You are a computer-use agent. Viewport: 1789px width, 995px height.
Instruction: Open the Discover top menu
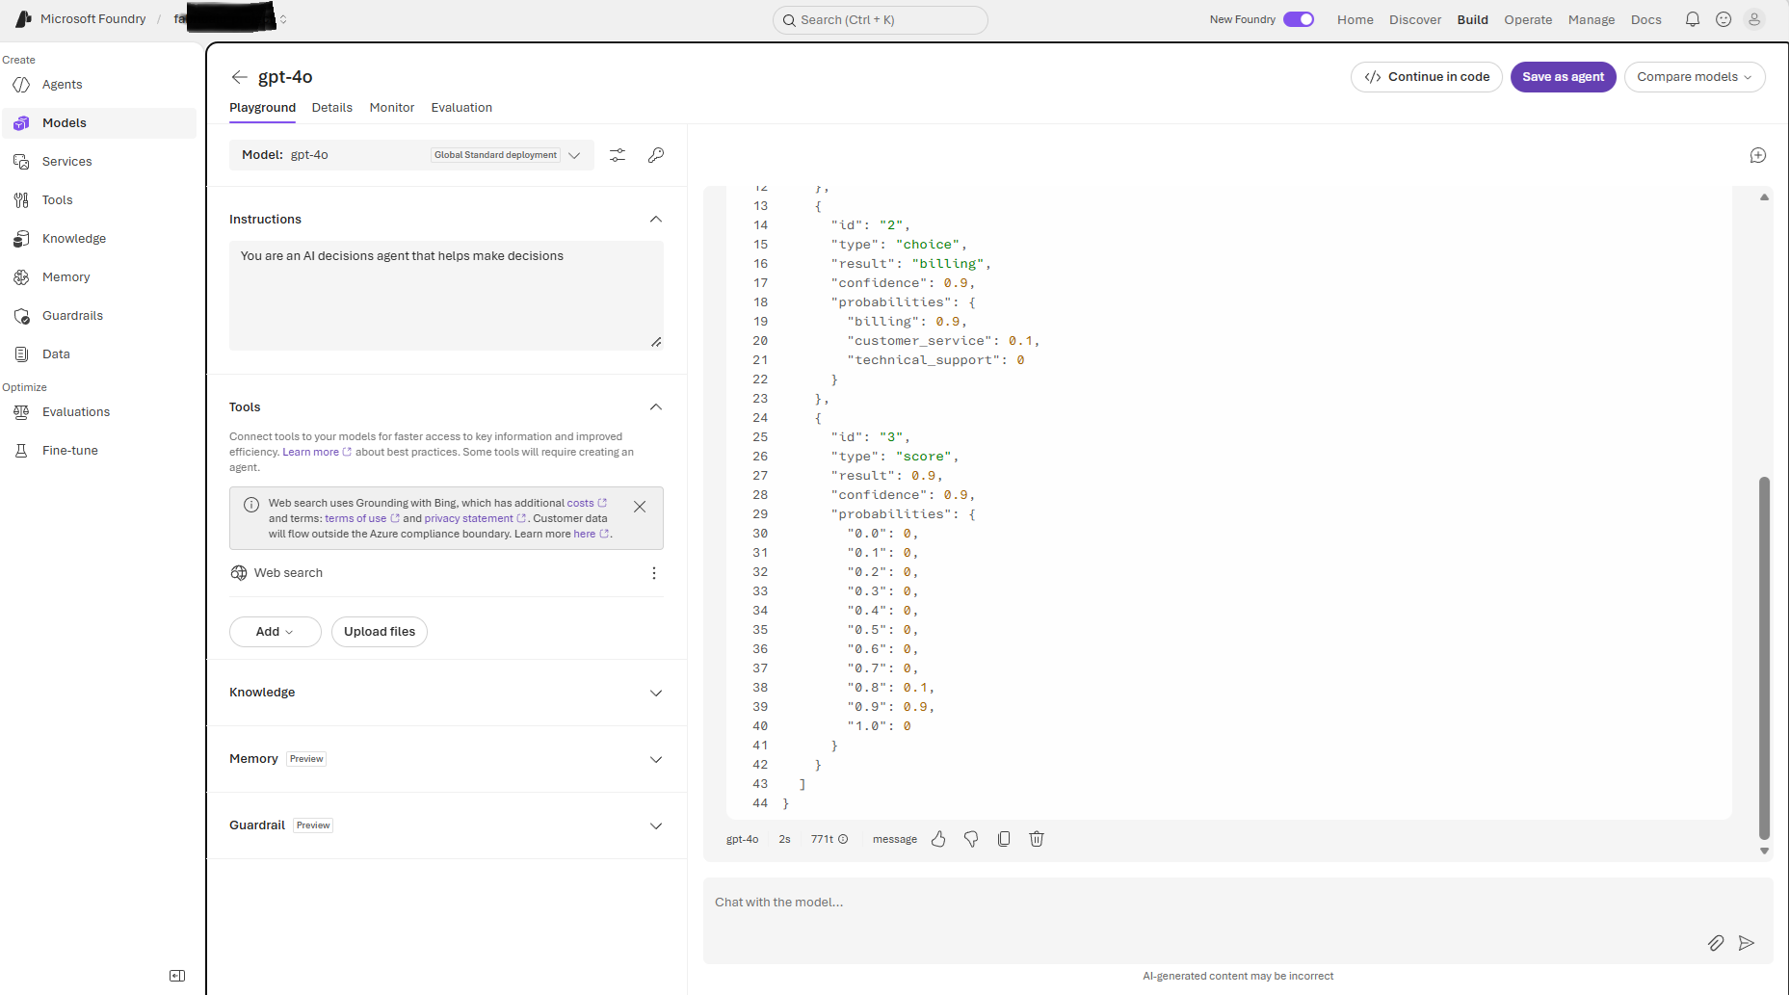click(1415, 19)
